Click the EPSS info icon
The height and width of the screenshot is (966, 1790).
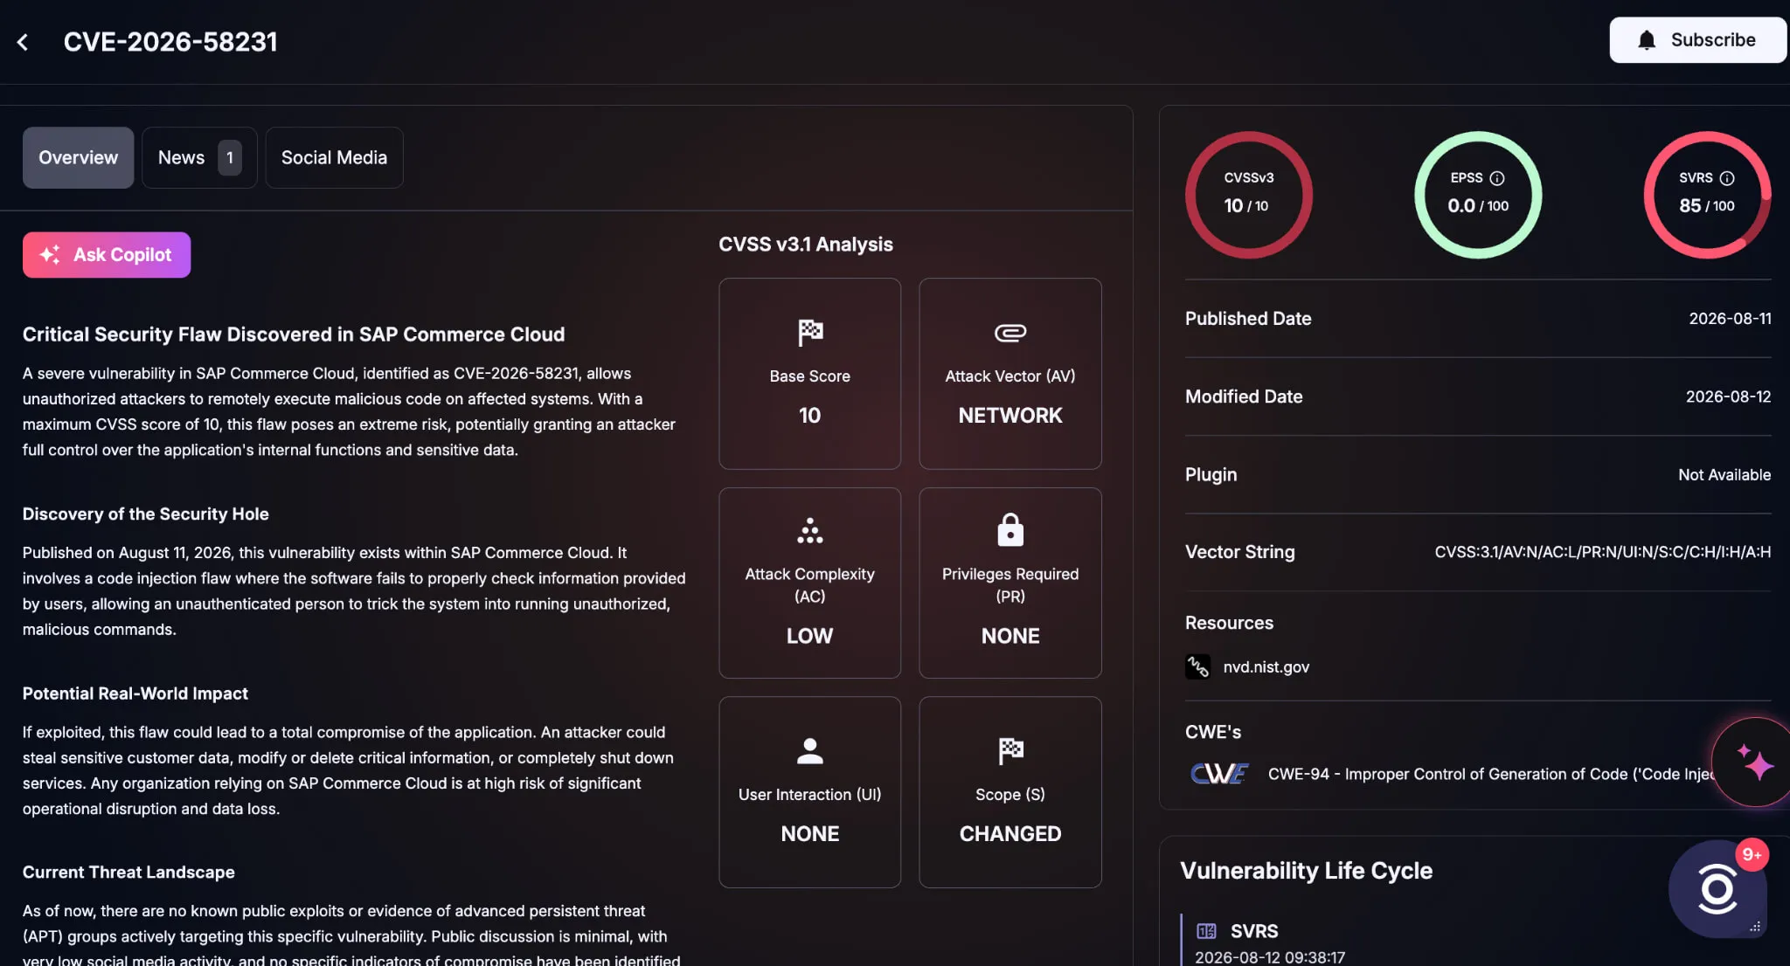pos(1497,178)
